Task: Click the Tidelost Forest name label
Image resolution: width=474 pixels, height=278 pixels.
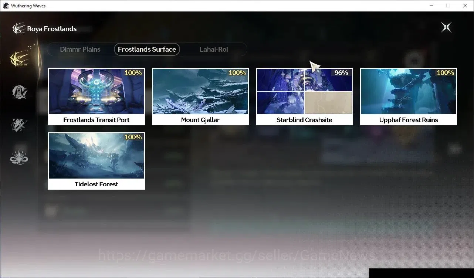Action: [97, 184]
